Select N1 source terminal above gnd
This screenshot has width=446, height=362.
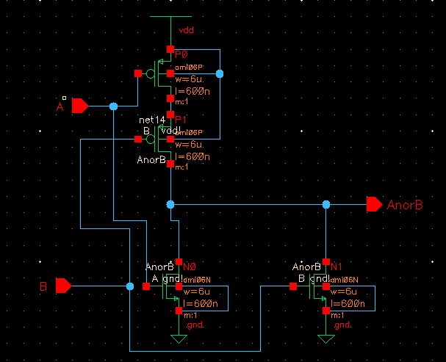pyautogui.click(x=326, y=311)
